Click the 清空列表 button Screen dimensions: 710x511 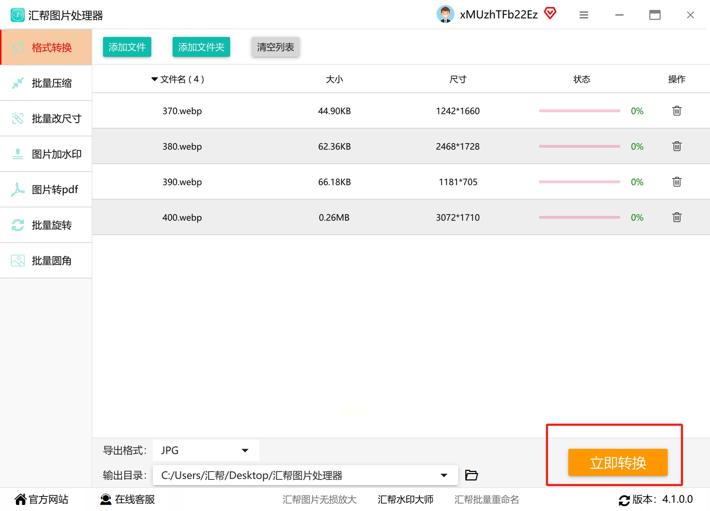[275, 47]
